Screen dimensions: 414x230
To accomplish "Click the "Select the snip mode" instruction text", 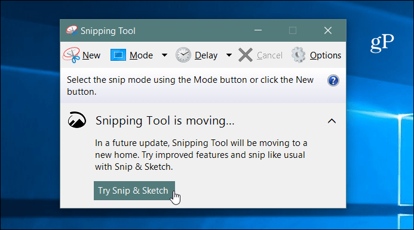I will [x=190, y=86].
